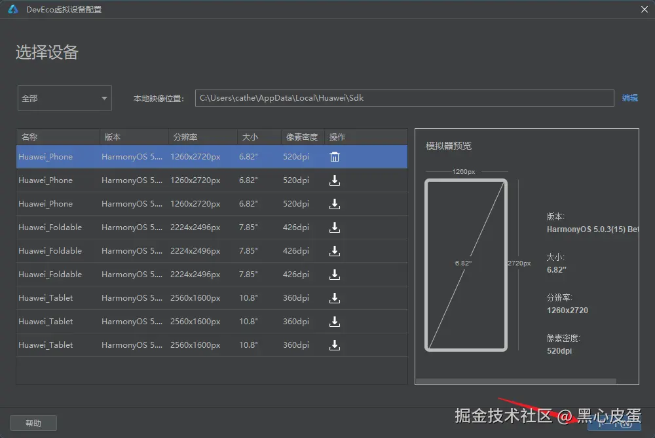
Task: Sort by the 版本 column header
Action: tap(134, 137)
